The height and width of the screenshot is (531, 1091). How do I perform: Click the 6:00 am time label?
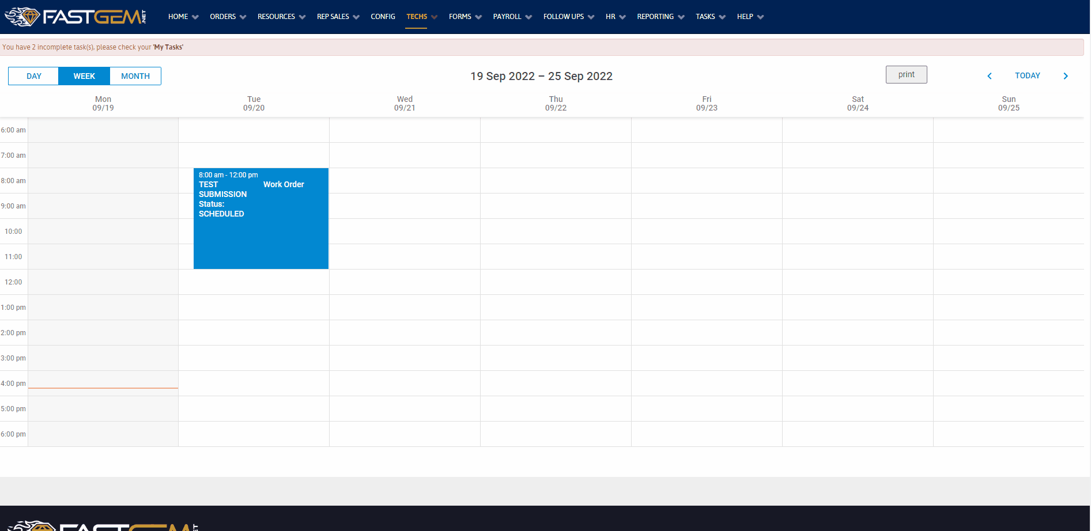(13, 130)
